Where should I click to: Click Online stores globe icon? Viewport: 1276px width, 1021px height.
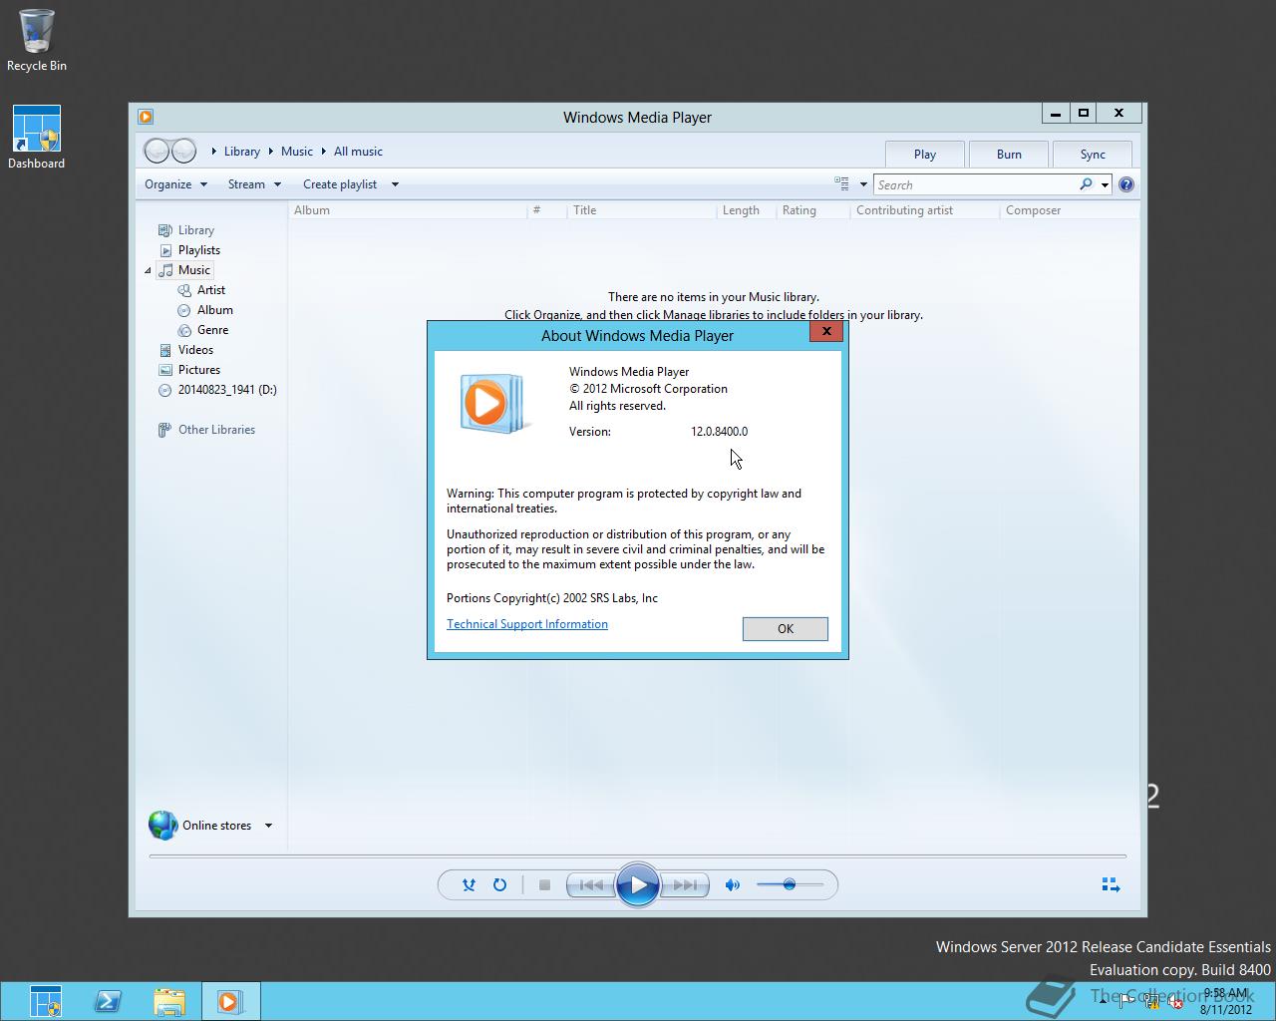162,825
